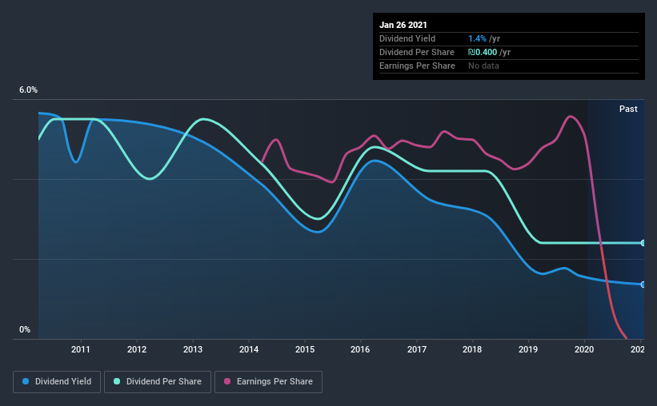Click the tooltip Earnings Per Share row label
This screenshot has height=406, width=657.
click(417, 66)
